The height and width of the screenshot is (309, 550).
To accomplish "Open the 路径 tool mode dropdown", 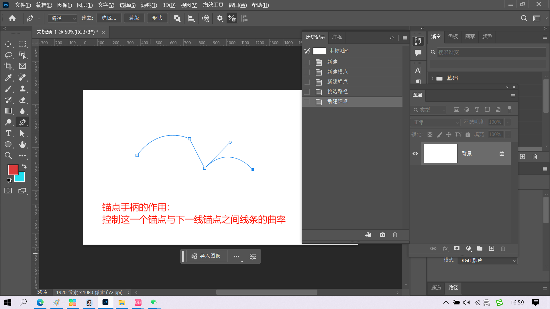I will pyautogui.click(x=62, y=18).
